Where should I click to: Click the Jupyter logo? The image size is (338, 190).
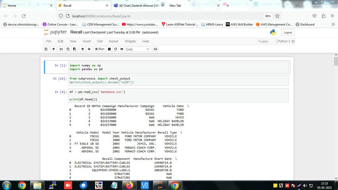(55, 32)
